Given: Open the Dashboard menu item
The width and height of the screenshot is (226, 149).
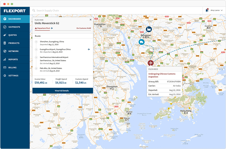Looking at the screenshot, I should pos(15,19).
